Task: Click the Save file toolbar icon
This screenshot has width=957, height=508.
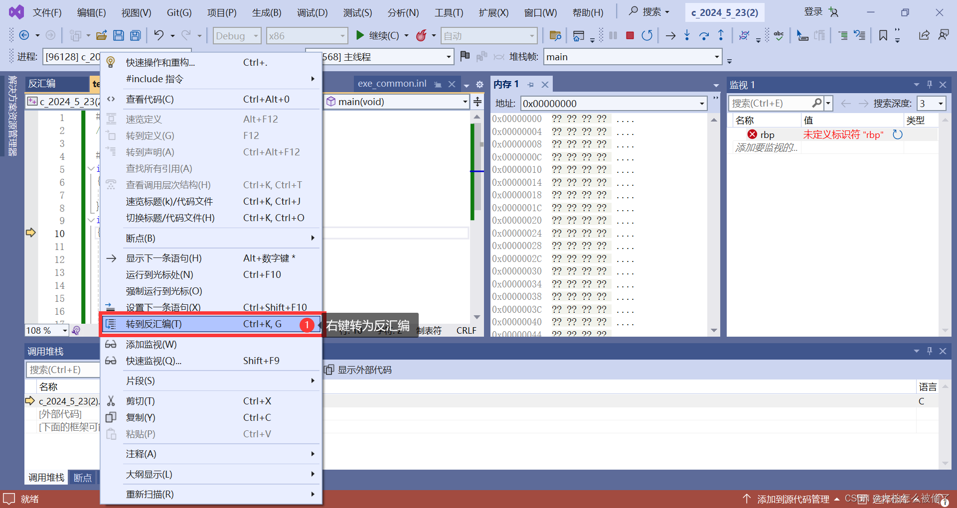Action: click(x=119, y=35)
